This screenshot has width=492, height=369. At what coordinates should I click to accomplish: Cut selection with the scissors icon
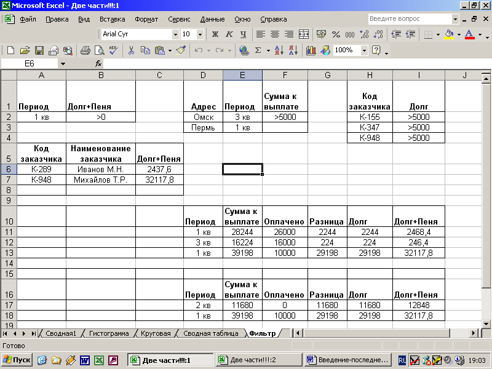click(x=131, y=50)
